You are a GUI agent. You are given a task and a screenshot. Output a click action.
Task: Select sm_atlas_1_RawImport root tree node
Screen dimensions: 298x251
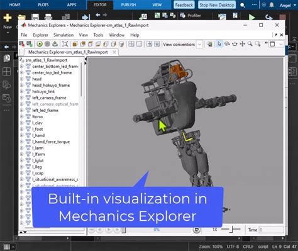pos(47,60)
